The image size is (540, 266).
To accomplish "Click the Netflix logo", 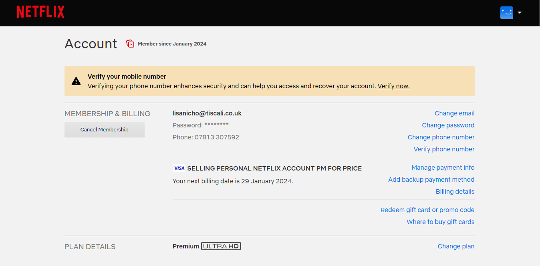I will [40, 12].
